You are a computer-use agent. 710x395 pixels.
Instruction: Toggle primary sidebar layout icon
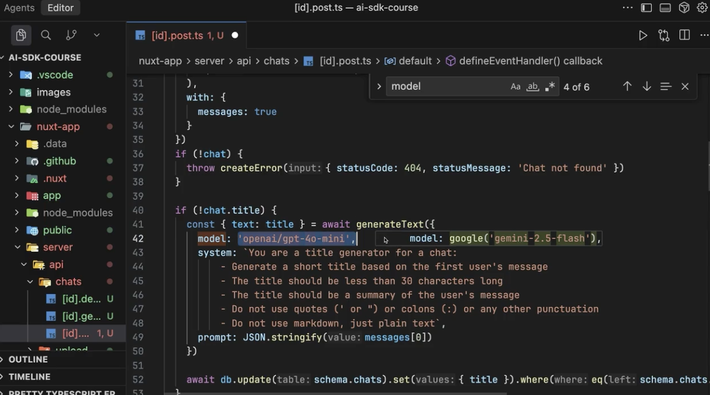[646, 8]
